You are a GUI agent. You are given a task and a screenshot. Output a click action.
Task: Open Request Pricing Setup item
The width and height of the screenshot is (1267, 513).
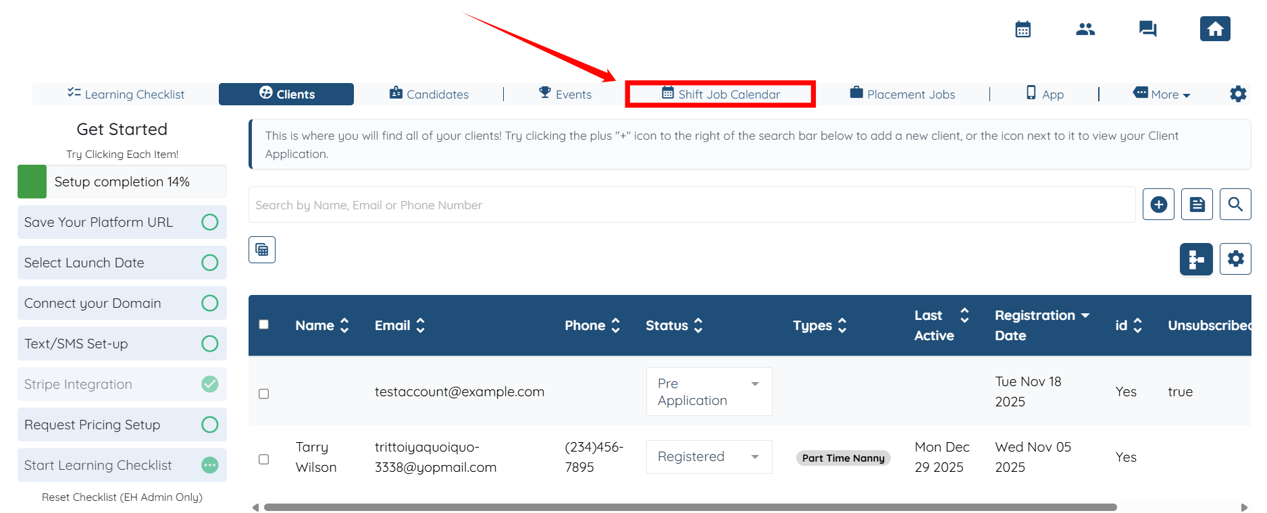click(x=122, y=425)
